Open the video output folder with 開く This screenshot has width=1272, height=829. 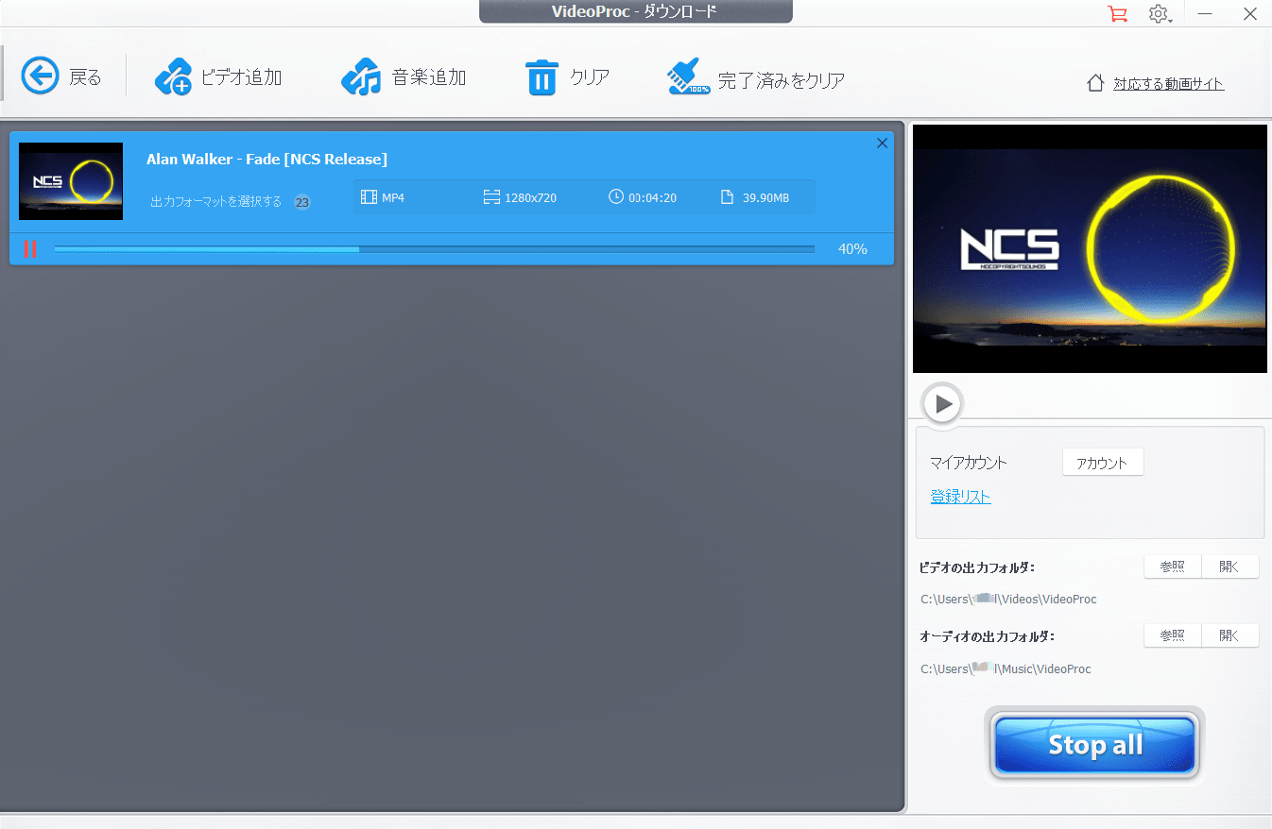(1229, 567)
